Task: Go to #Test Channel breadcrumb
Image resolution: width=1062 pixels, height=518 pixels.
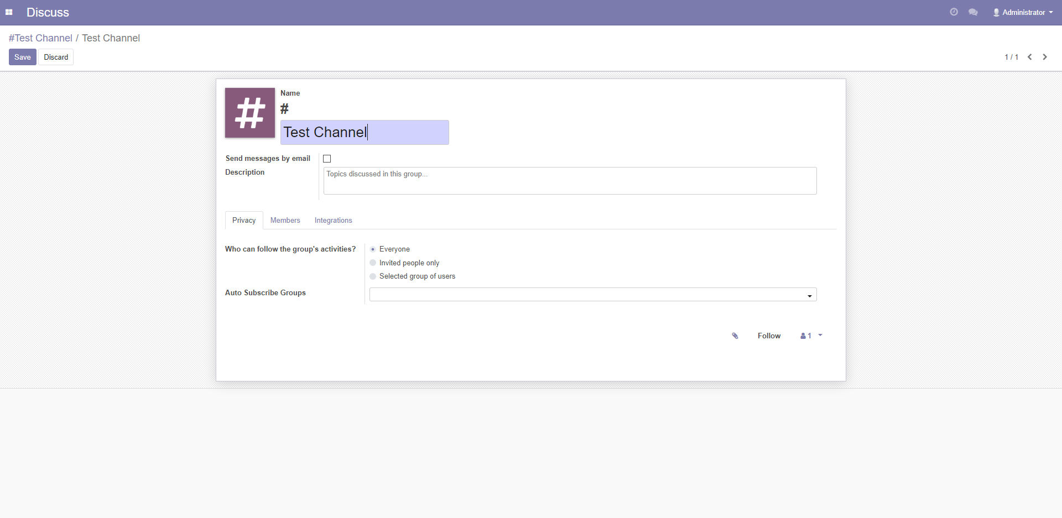Action: point(40,38)
